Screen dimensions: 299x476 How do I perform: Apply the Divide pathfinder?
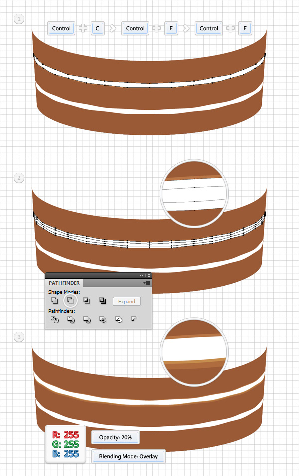(55, 319)
